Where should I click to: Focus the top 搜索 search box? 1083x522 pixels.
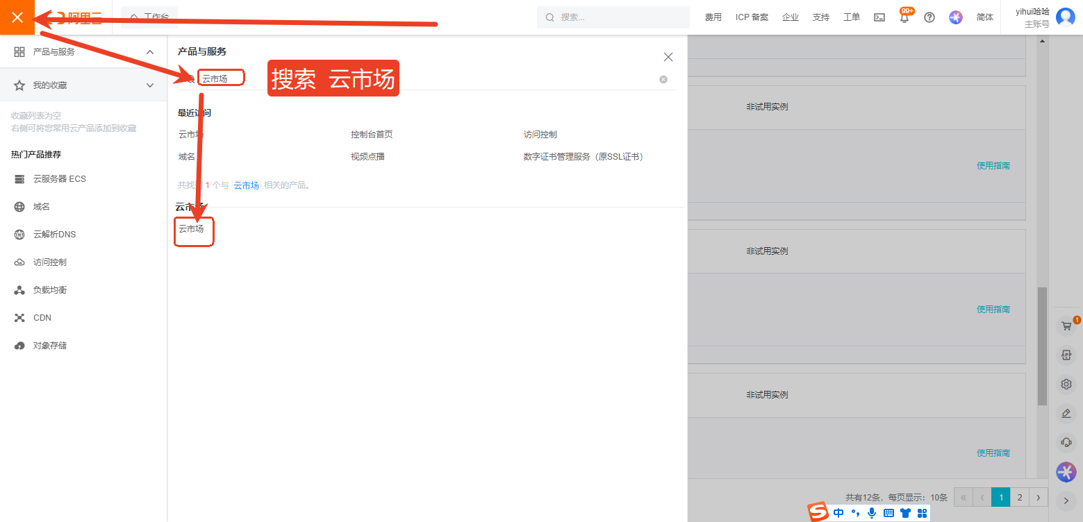[613, 17]
